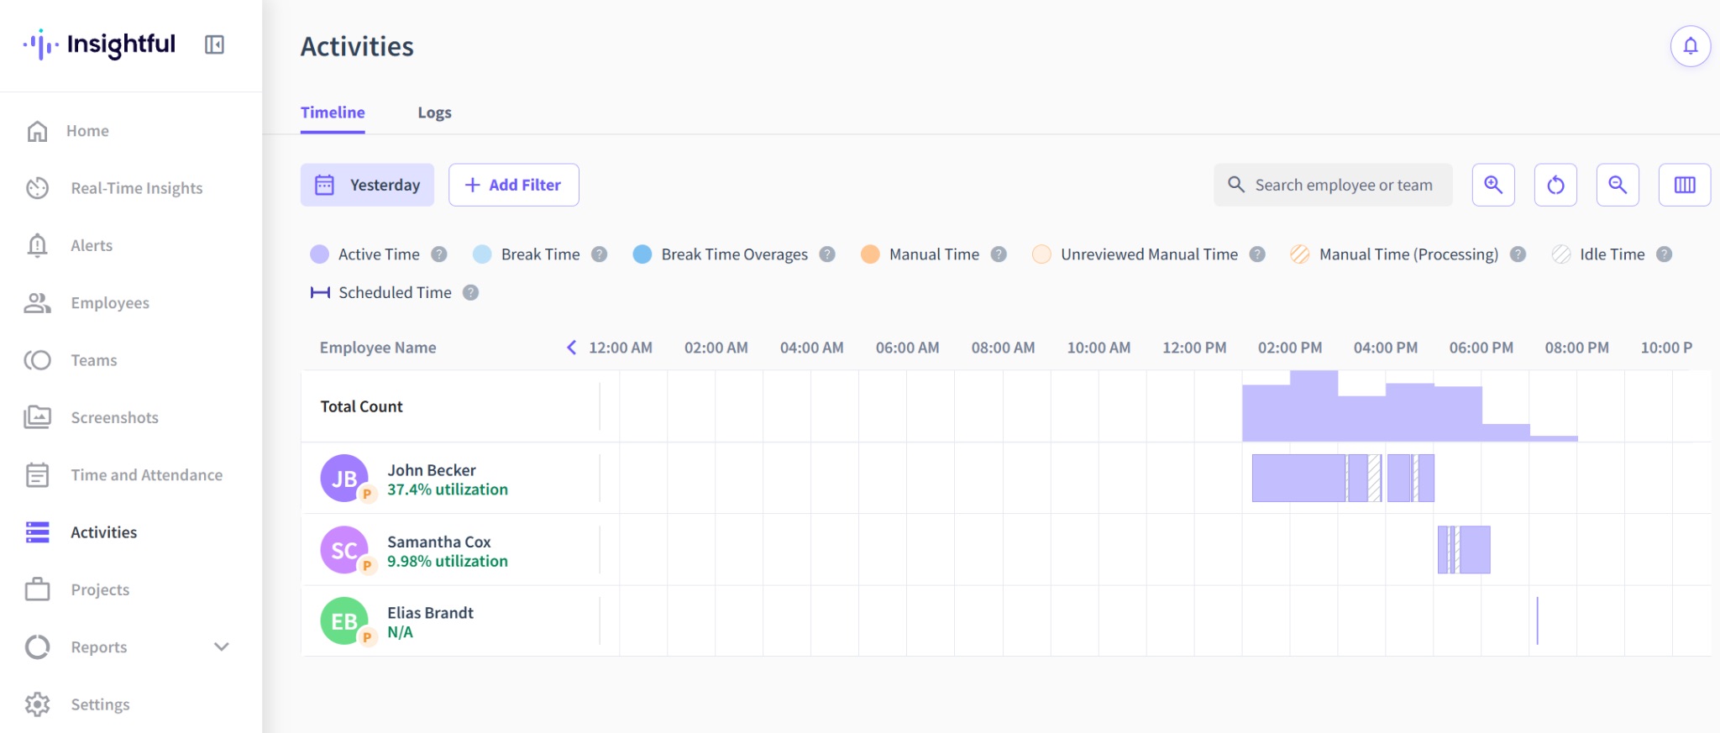The width and height of the screenshot is (1720, 733).
Task: Show help for Manual Time
Action: click(x=999, y=254)
